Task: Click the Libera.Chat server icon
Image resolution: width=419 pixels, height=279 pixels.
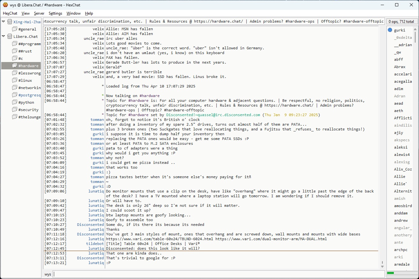Action: pyautogui.click(x=10, y=36)
